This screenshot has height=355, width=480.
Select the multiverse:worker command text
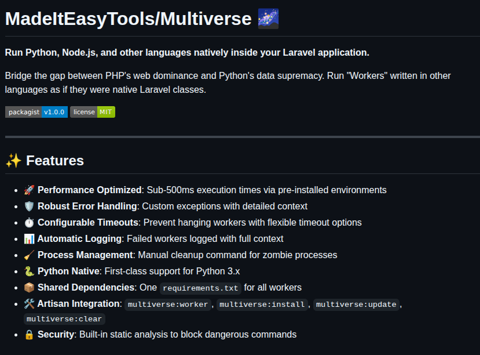(x=168, y=305)
